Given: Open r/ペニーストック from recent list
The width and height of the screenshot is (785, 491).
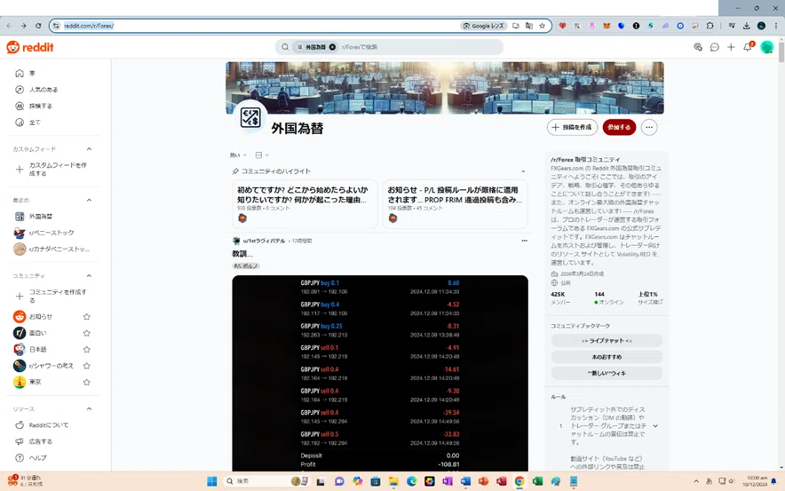Looking at the screenshot, I should point(52,233).
